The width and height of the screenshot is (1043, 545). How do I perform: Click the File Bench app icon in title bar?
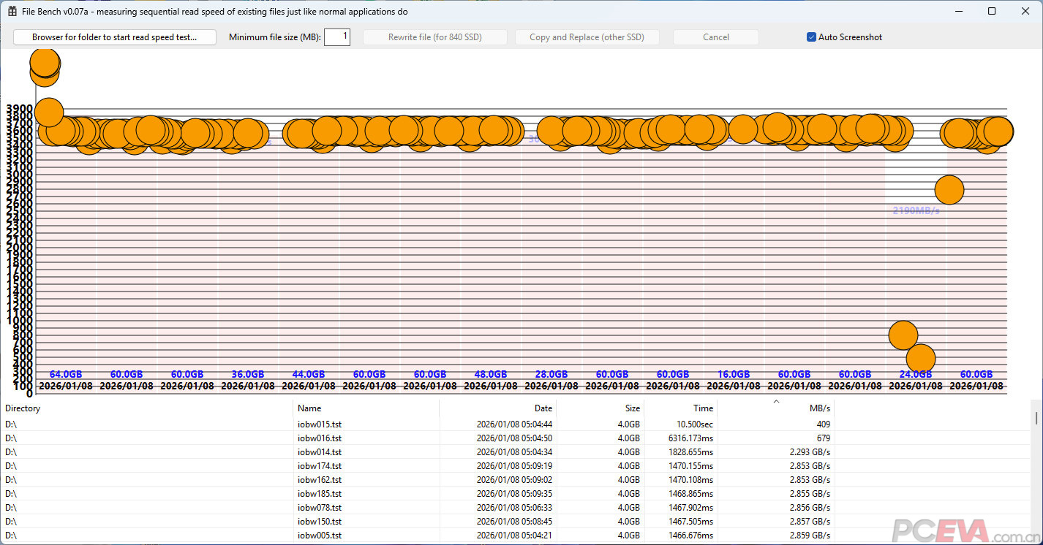pos(12,12)
